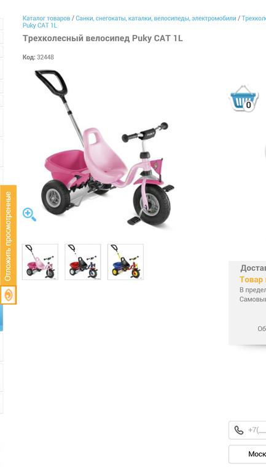Open the shopping basket icon
This screenshot has height=473, width=266.
pos(244,98)
